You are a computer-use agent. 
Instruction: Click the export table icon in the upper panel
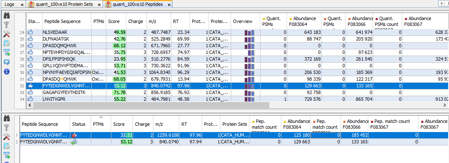[7, 43]
